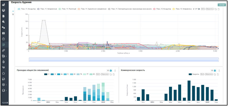Open the documents sidebar icon

click(x=4, y=16)
